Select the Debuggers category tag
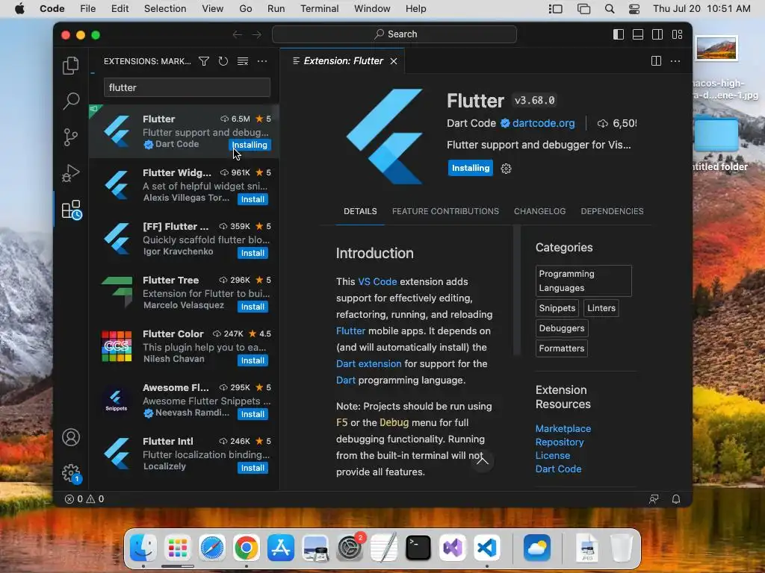765x573 pixels. pyautogui.click(x=562, y=328)
